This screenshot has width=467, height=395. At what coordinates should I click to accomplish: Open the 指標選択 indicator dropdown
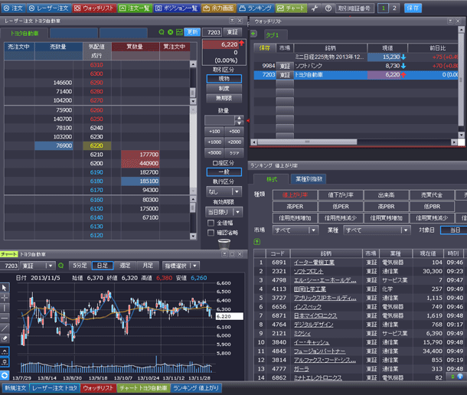pyautogui.click(x=181, y=266)
